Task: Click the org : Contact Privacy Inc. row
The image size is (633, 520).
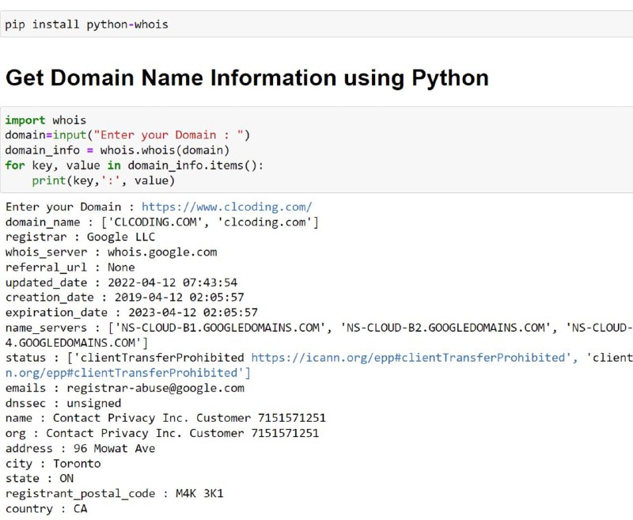Action: tap(162, 433)
